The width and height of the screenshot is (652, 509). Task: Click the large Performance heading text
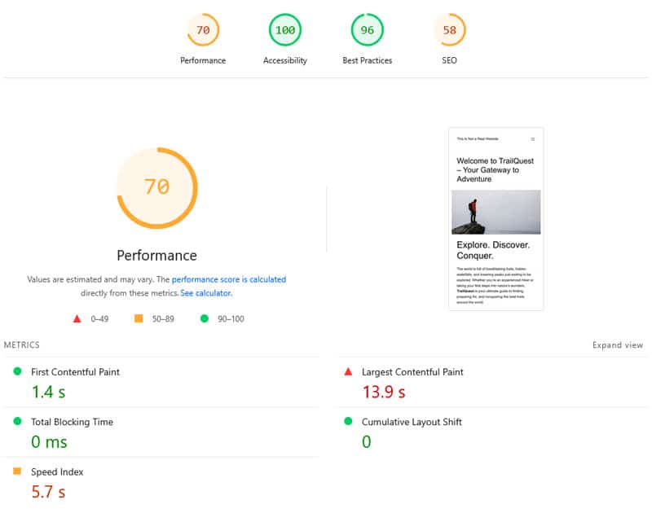[156, 256]
